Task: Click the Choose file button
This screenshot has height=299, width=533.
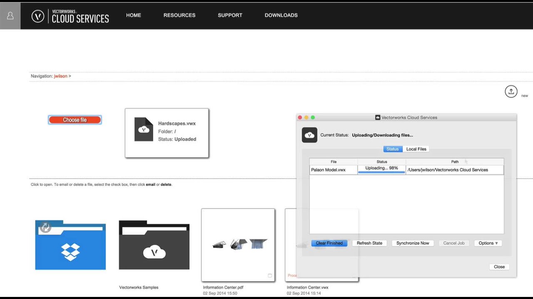Action: tap(75, 120)
